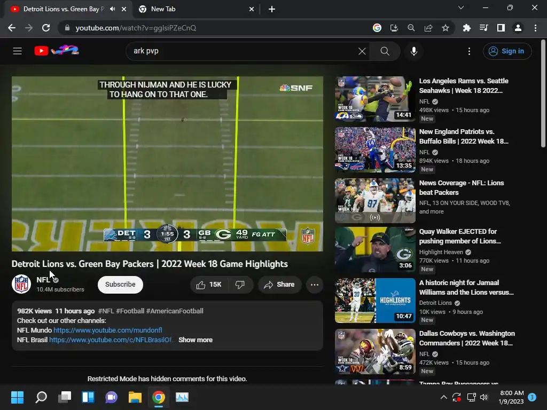Clear the search text with X
The image size is (547, 410).
tap(362, 51)
